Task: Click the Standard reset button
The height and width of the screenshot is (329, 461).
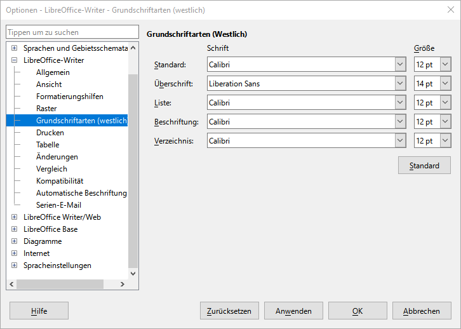Action: pyautogui.click(x=424, y=166)
